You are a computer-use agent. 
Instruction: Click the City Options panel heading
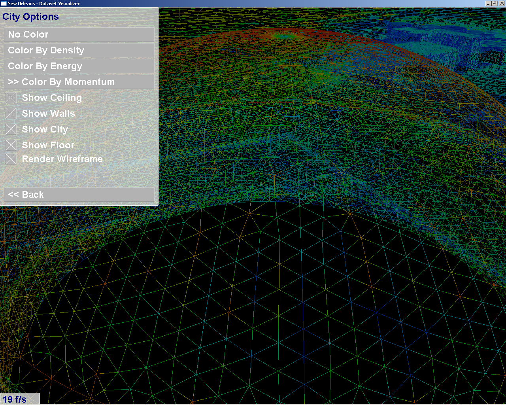tap(30, 17)
